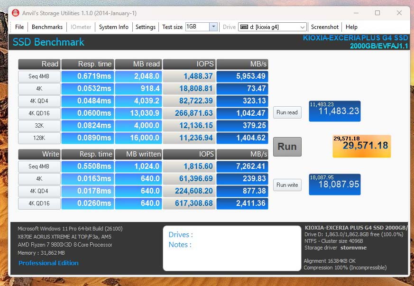
Task: Click the 617,308.68 IOPS value
Action: [189, 203]
